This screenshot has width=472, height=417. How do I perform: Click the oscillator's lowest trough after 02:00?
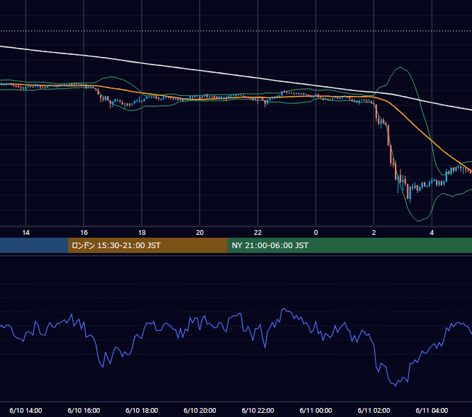pyautogui.click(x=396, y=385)
